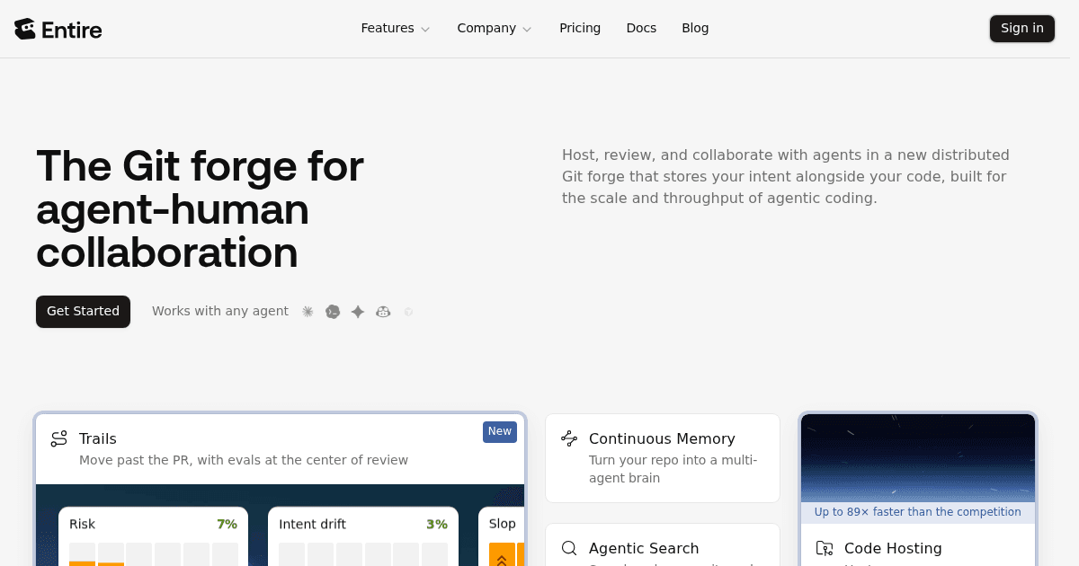Click "Turn your repo into a multi-agent brain"
This screenshot has width=1079, height=566.
(x=673, y=469)
